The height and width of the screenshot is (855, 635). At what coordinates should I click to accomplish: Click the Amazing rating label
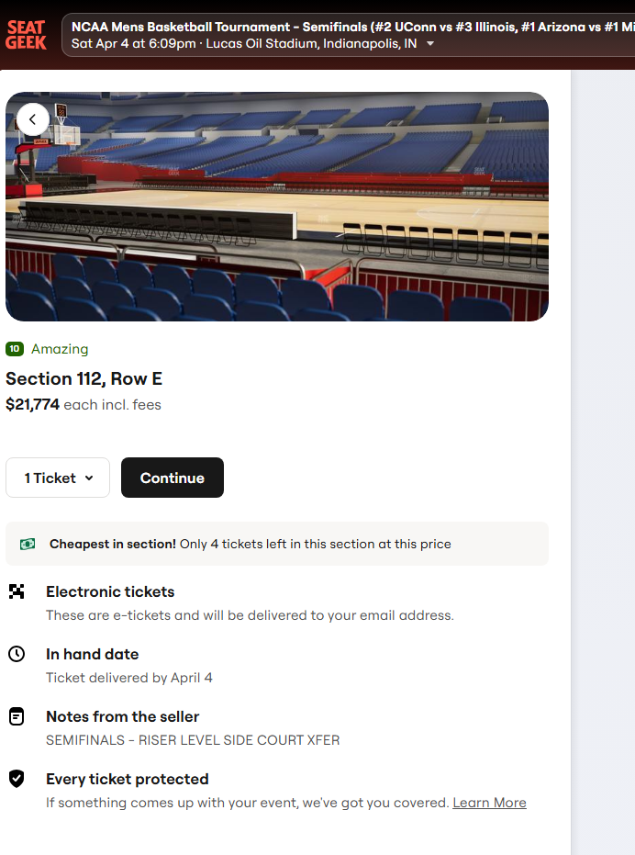click(x=60, y=349)
